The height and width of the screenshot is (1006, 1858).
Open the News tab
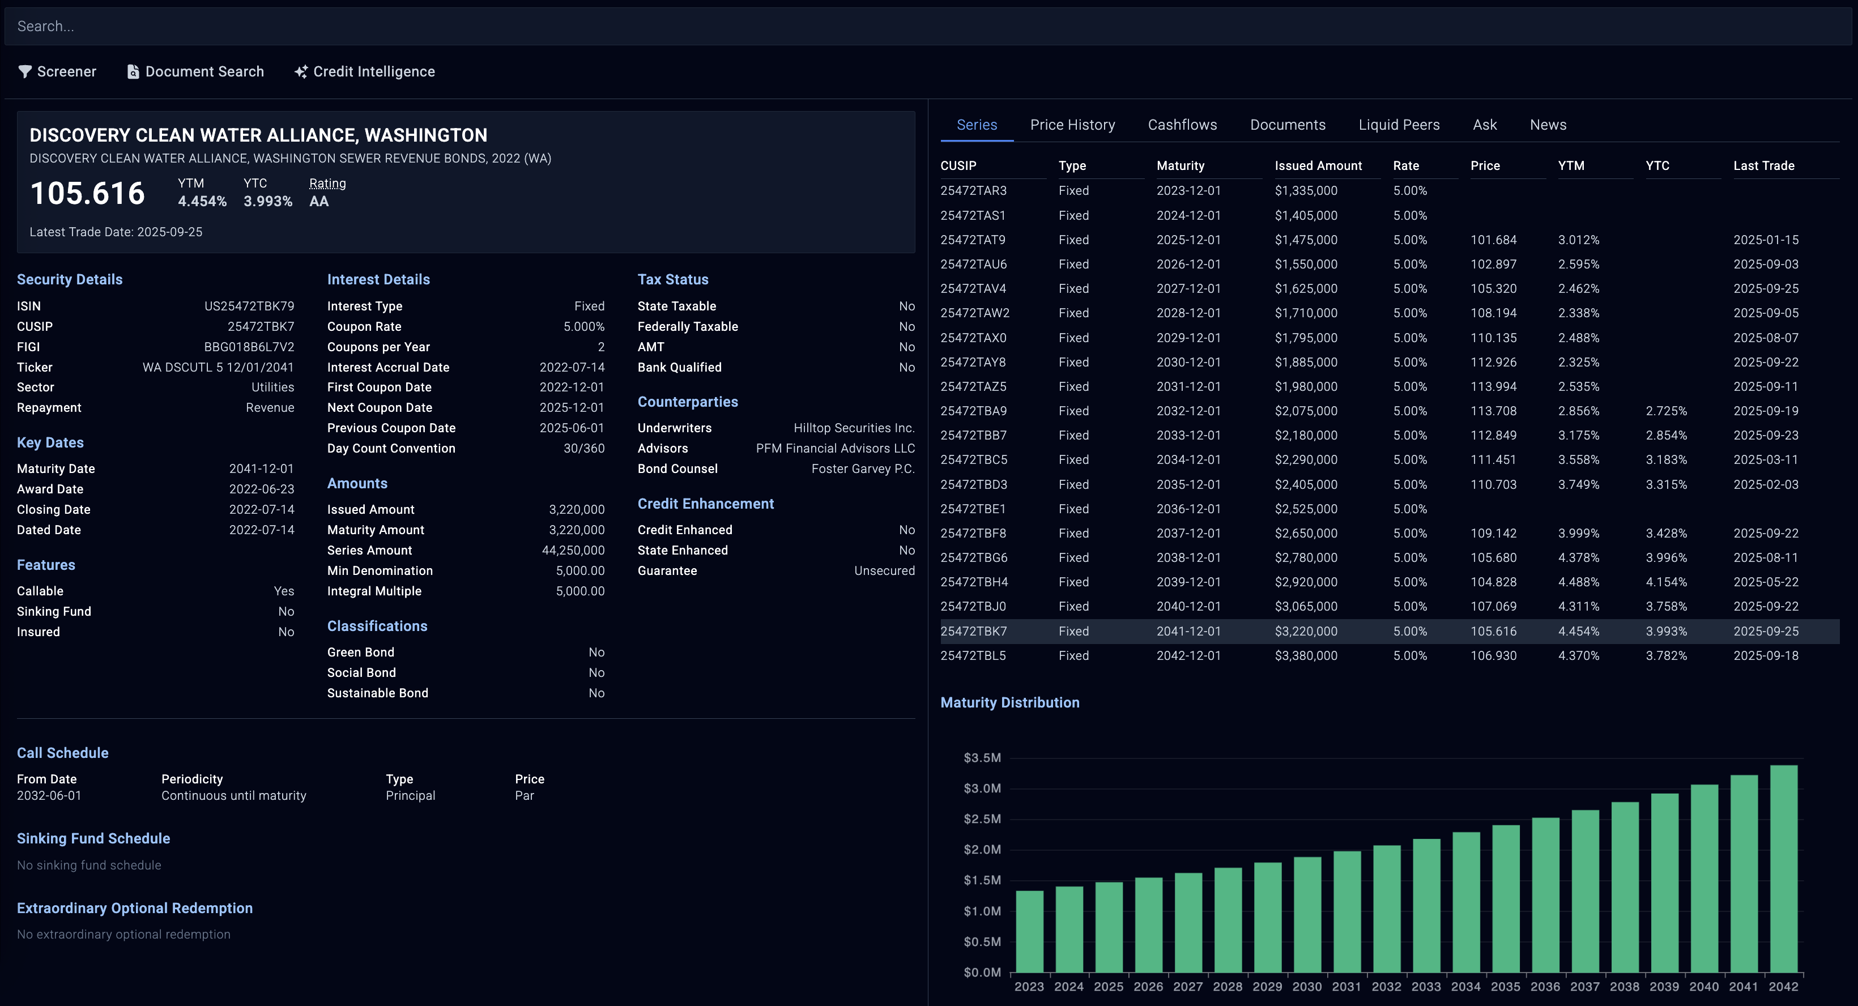1547,125
